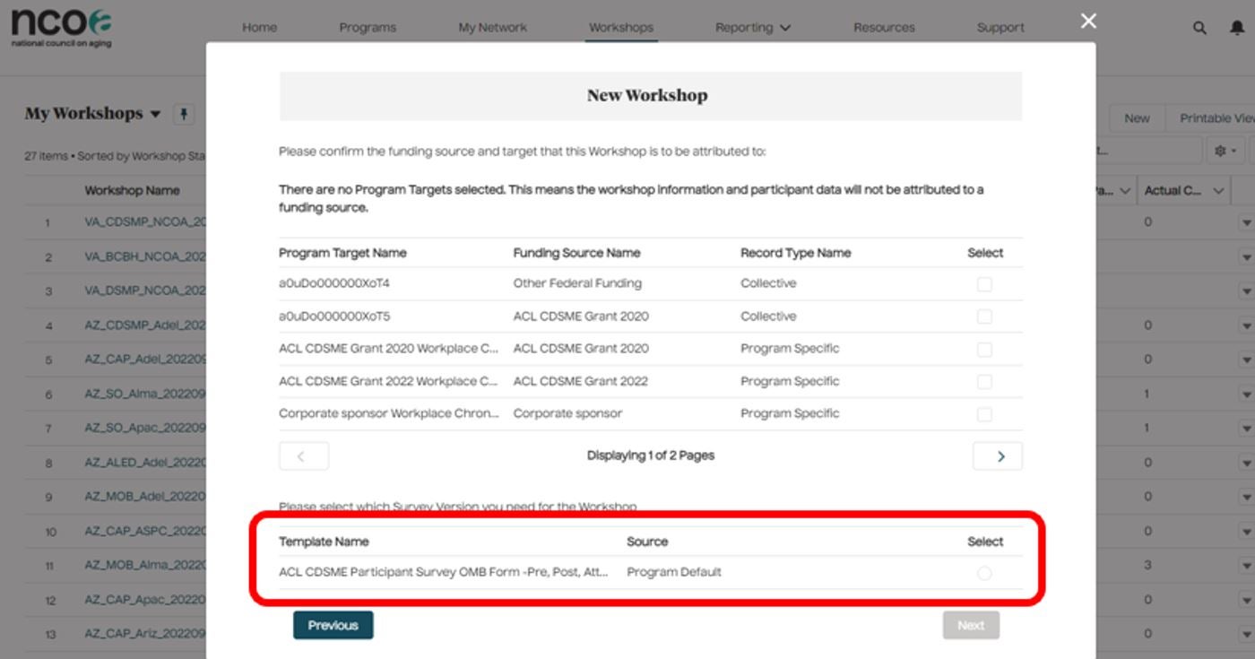Viewport: 1255px width, 659px height.
Task: Open the search icon in header
Action: [x=1199, y=28]
